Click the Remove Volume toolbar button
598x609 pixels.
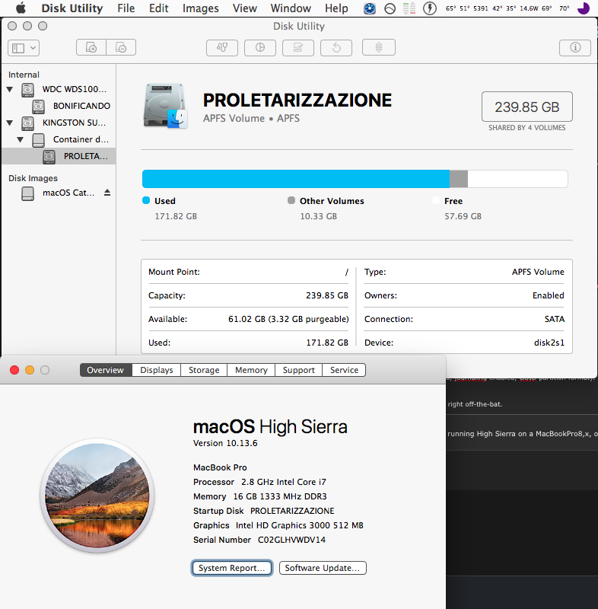coord(121,47)
